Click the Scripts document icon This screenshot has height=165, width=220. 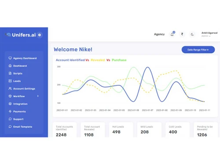click(x=10, y=73)
